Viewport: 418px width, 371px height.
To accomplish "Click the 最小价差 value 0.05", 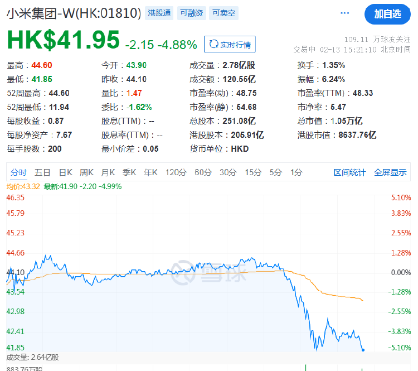I will point(150,148).
